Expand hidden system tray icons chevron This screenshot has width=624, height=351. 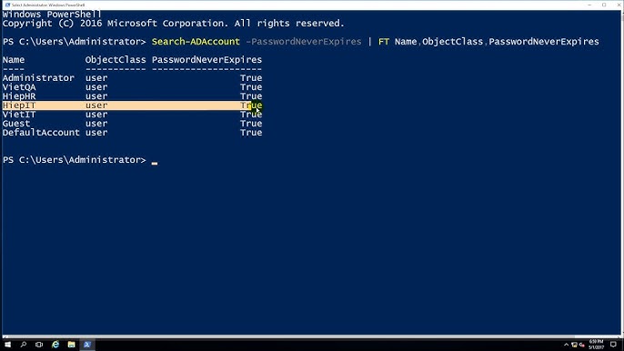[567, 345]
